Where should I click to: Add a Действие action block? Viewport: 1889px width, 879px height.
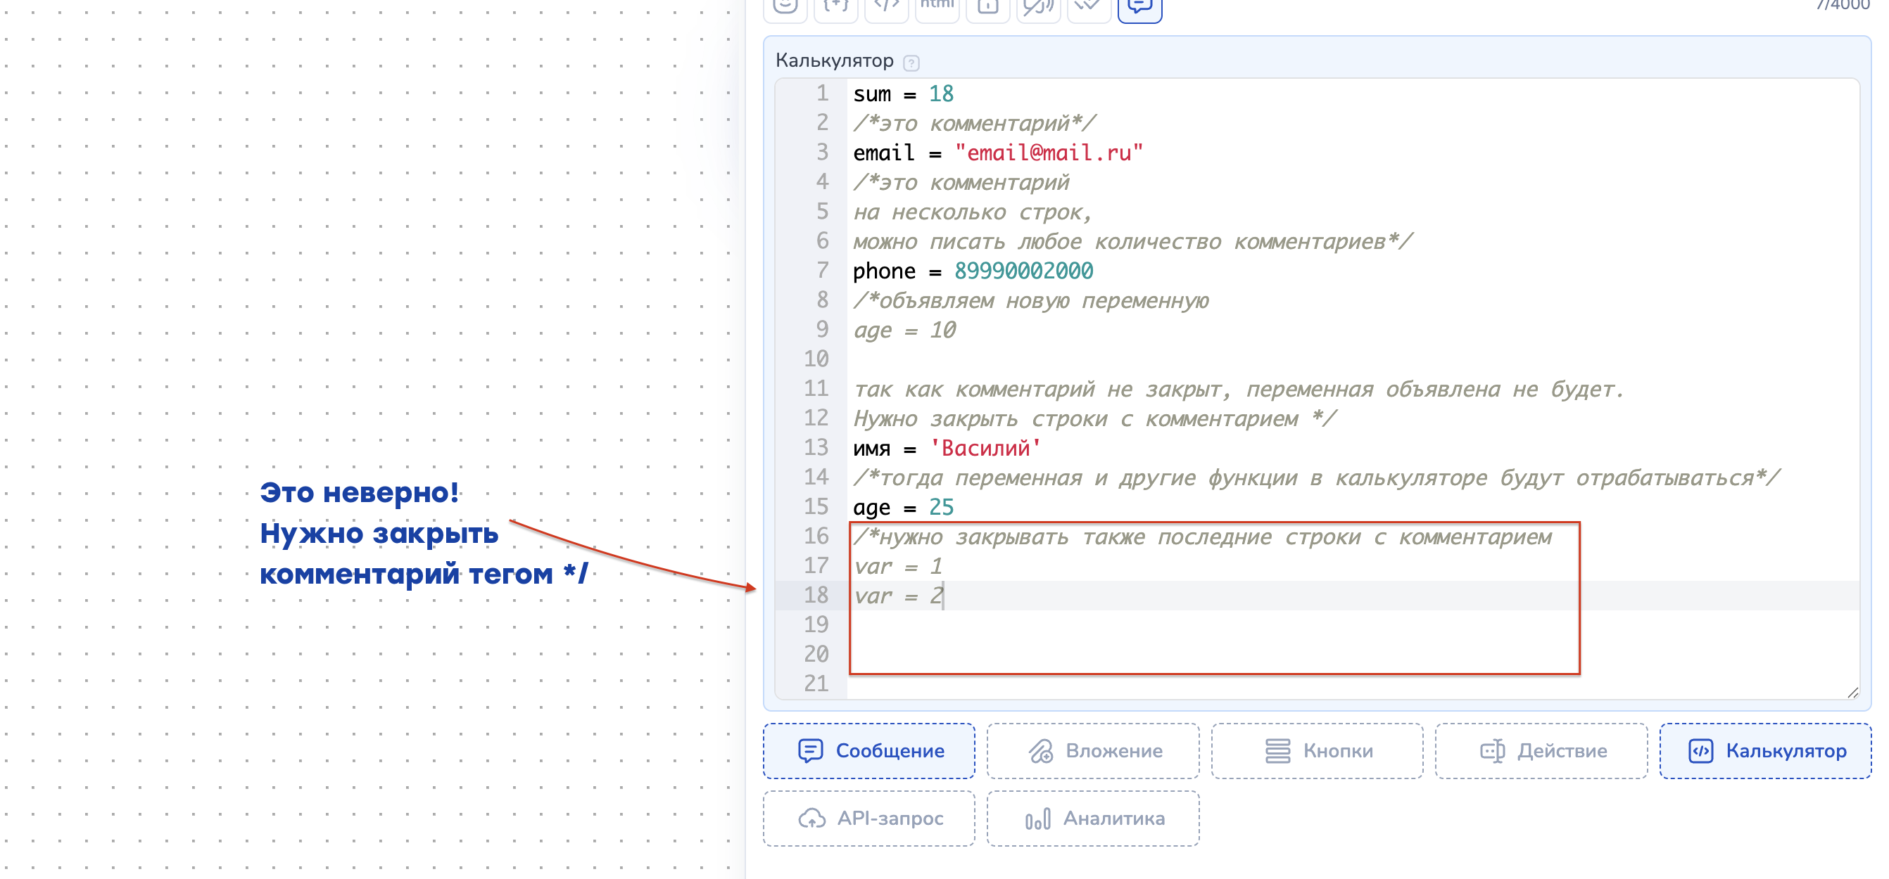[1541, 751]
